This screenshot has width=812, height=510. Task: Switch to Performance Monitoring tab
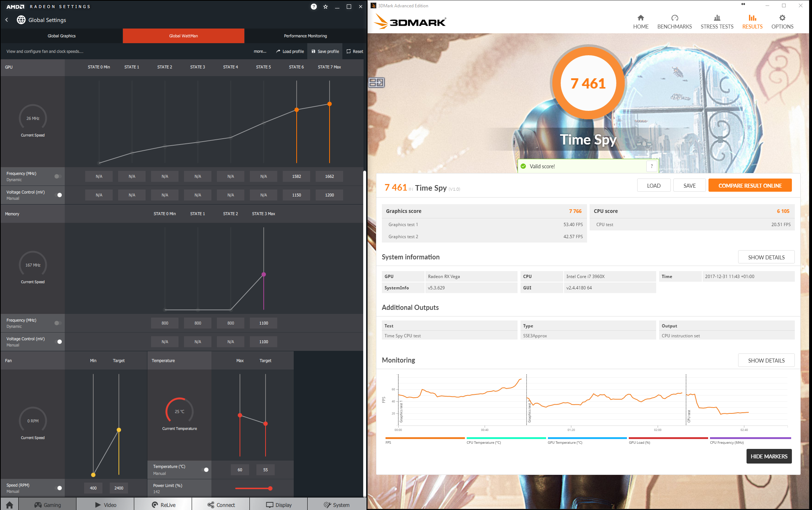[x=305, y=36]
